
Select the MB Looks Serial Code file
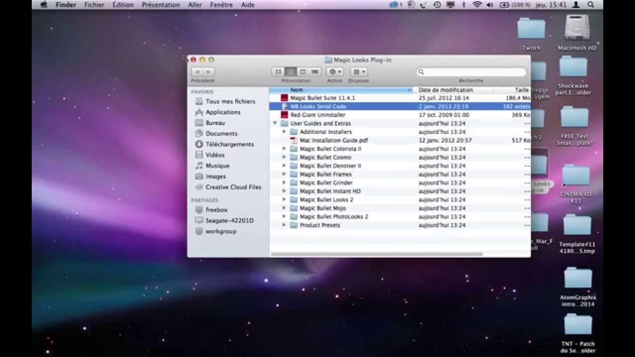400,107
